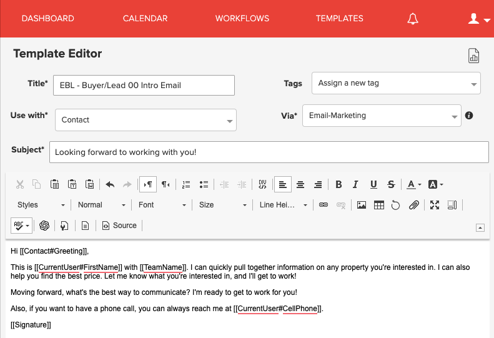This screenshot has width=494, height=338.
Task: Click the Copy icon in editor toolbar
Action: click(x=37, y=184)
